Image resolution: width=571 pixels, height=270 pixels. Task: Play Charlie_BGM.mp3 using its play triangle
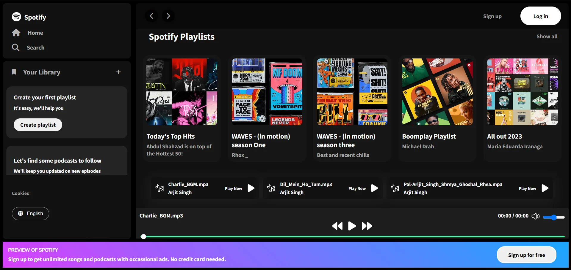click(x=251, y=188)
